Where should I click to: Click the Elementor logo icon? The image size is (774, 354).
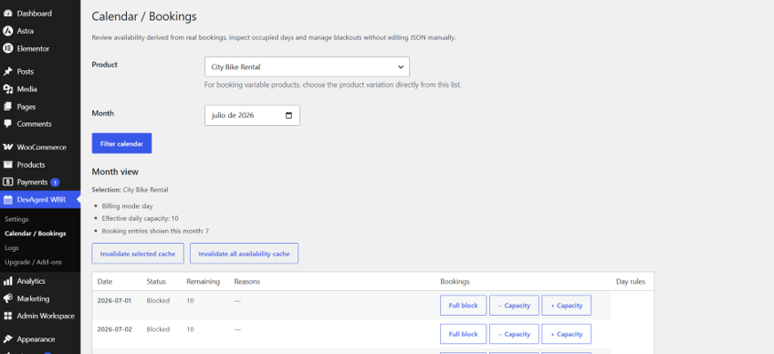(7, 49)
